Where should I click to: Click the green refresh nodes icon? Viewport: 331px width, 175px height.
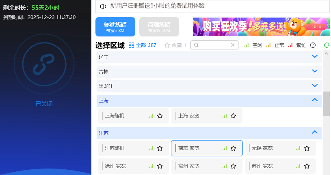(x=327, y=45)
